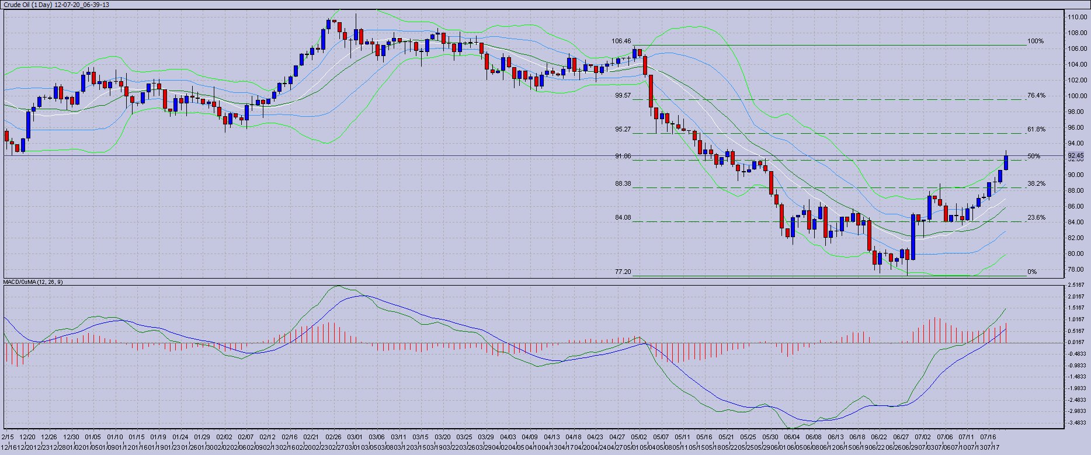Image resolution: width=1091 pixels, height=455 pixels.
Task: Click the 99.57 price level label
Action: click(x=623, y=96)
